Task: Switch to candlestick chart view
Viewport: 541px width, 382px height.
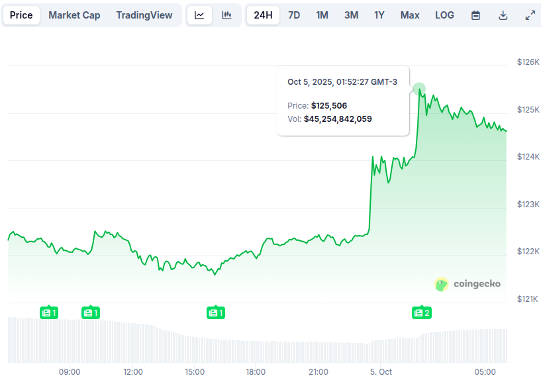Action: (x=226, y=15)
